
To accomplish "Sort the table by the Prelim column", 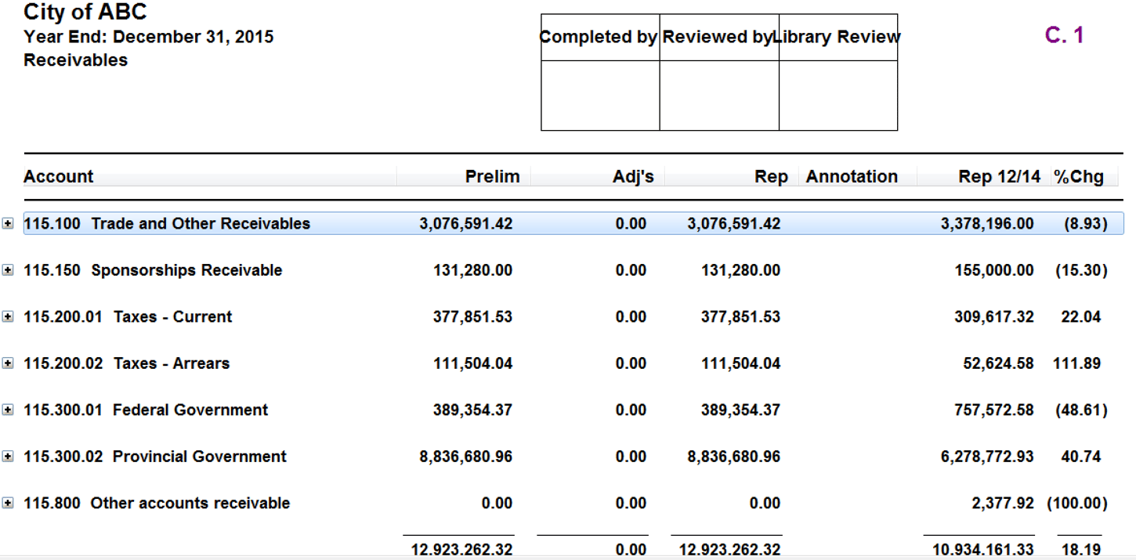I will pos(494,176).
